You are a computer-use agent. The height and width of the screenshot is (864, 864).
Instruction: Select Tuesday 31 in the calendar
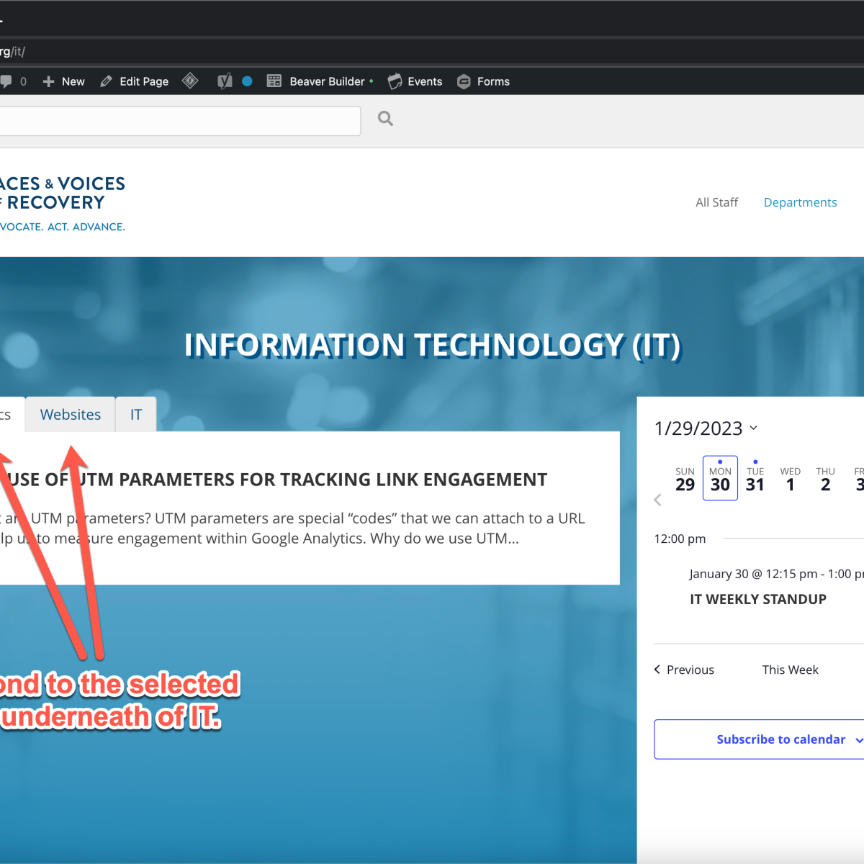(x=755, y=479)
